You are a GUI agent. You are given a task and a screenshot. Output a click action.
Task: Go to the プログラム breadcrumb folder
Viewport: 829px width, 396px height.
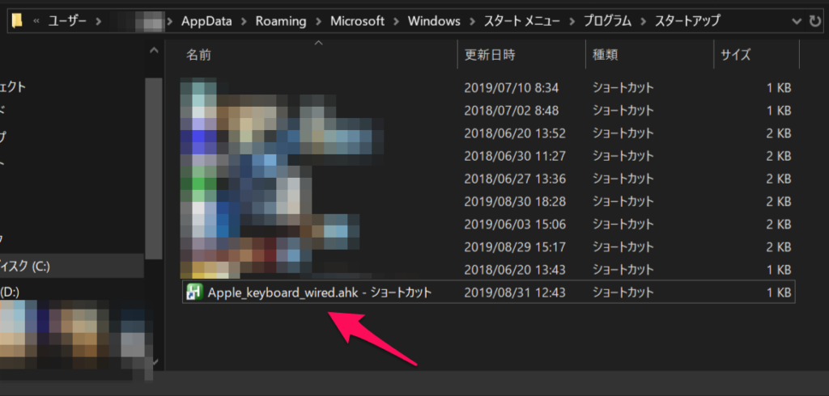click(x=609, y=21)
